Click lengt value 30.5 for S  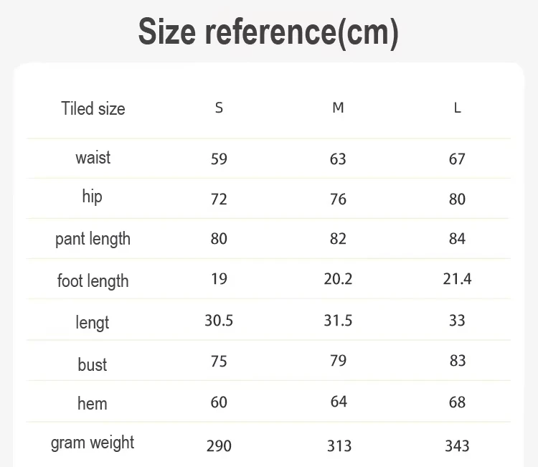219,321
